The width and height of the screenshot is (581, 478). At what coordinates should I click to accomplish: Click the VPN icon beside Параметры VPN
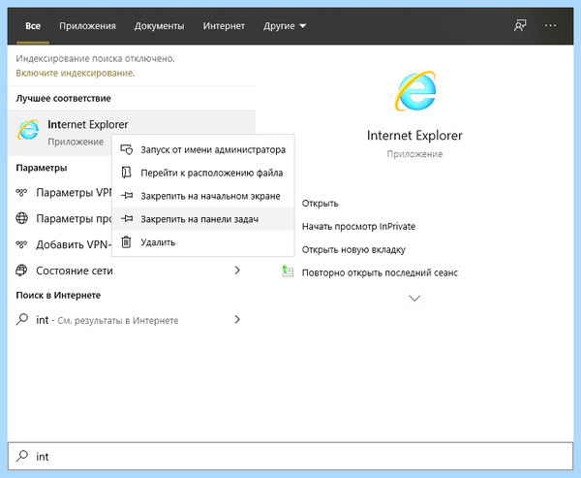point(21,192)
